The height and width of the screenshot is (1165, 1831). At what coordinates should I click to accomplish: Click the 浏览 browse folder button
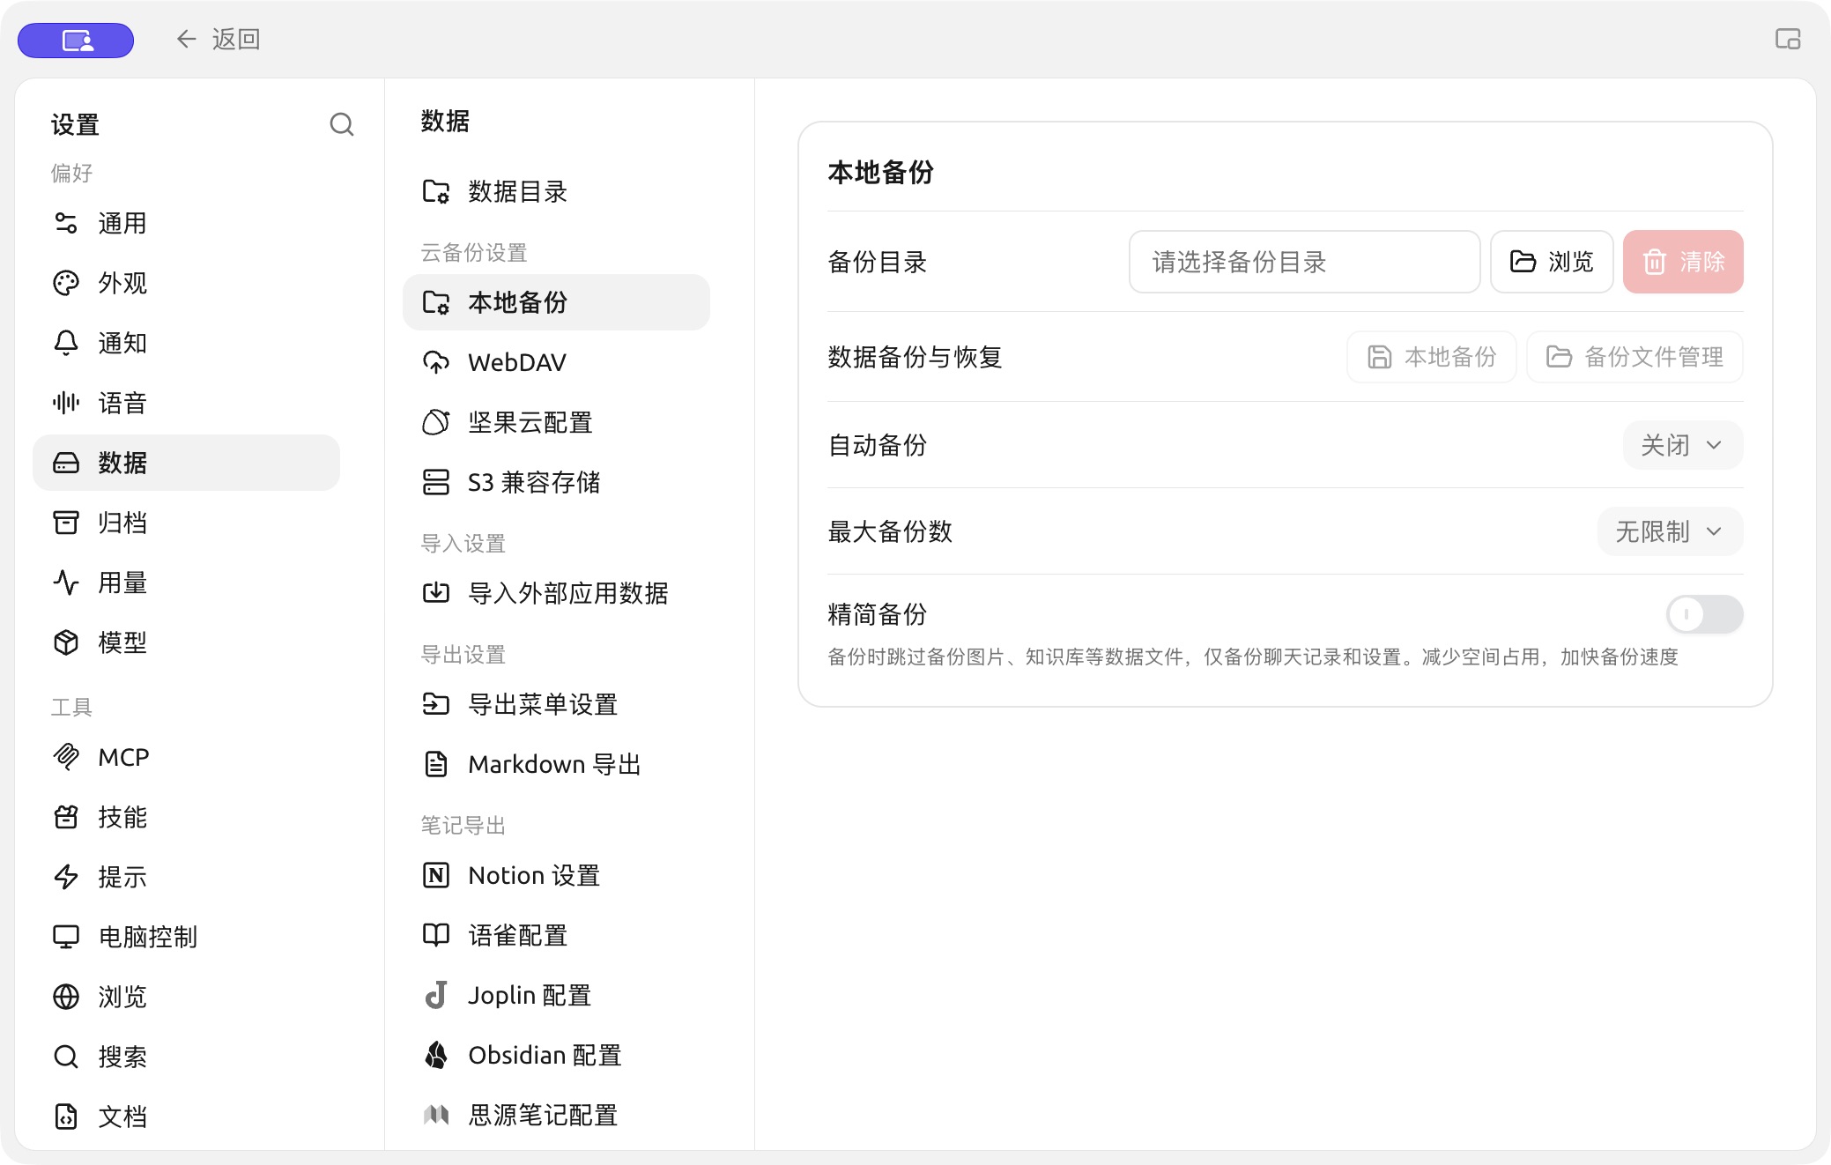click(x=1552, y=262)
